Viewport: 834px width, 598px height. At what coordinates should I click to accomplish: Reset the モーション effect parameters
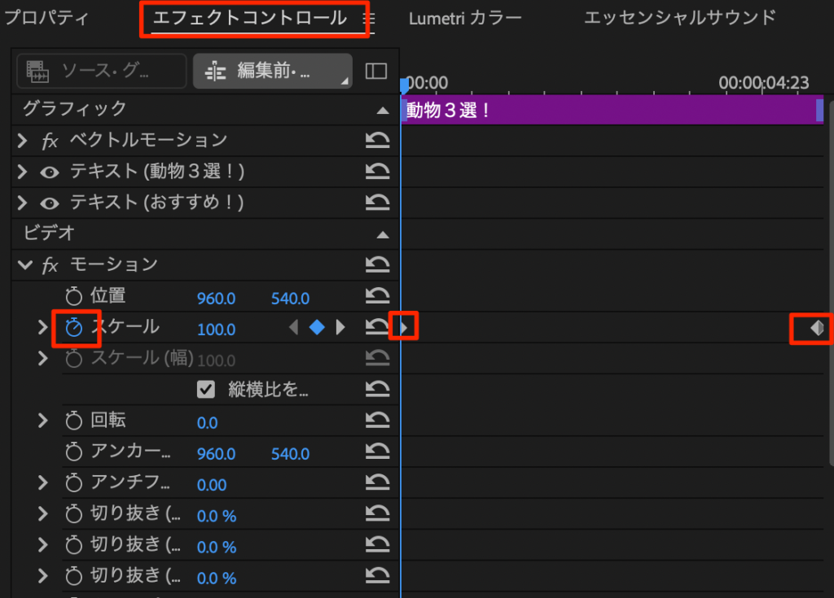[x=376, y=265]
